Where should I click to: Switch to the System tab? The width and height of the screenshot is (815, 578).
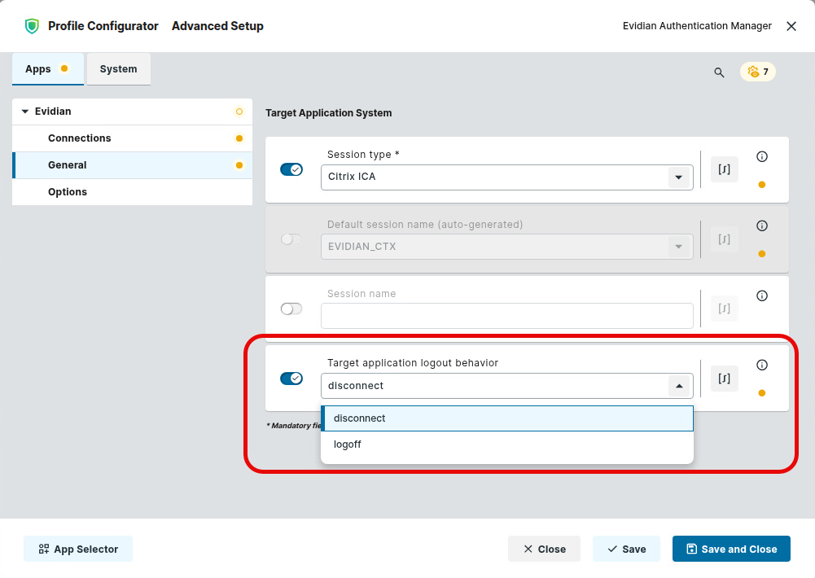click(x=119, y=68)
